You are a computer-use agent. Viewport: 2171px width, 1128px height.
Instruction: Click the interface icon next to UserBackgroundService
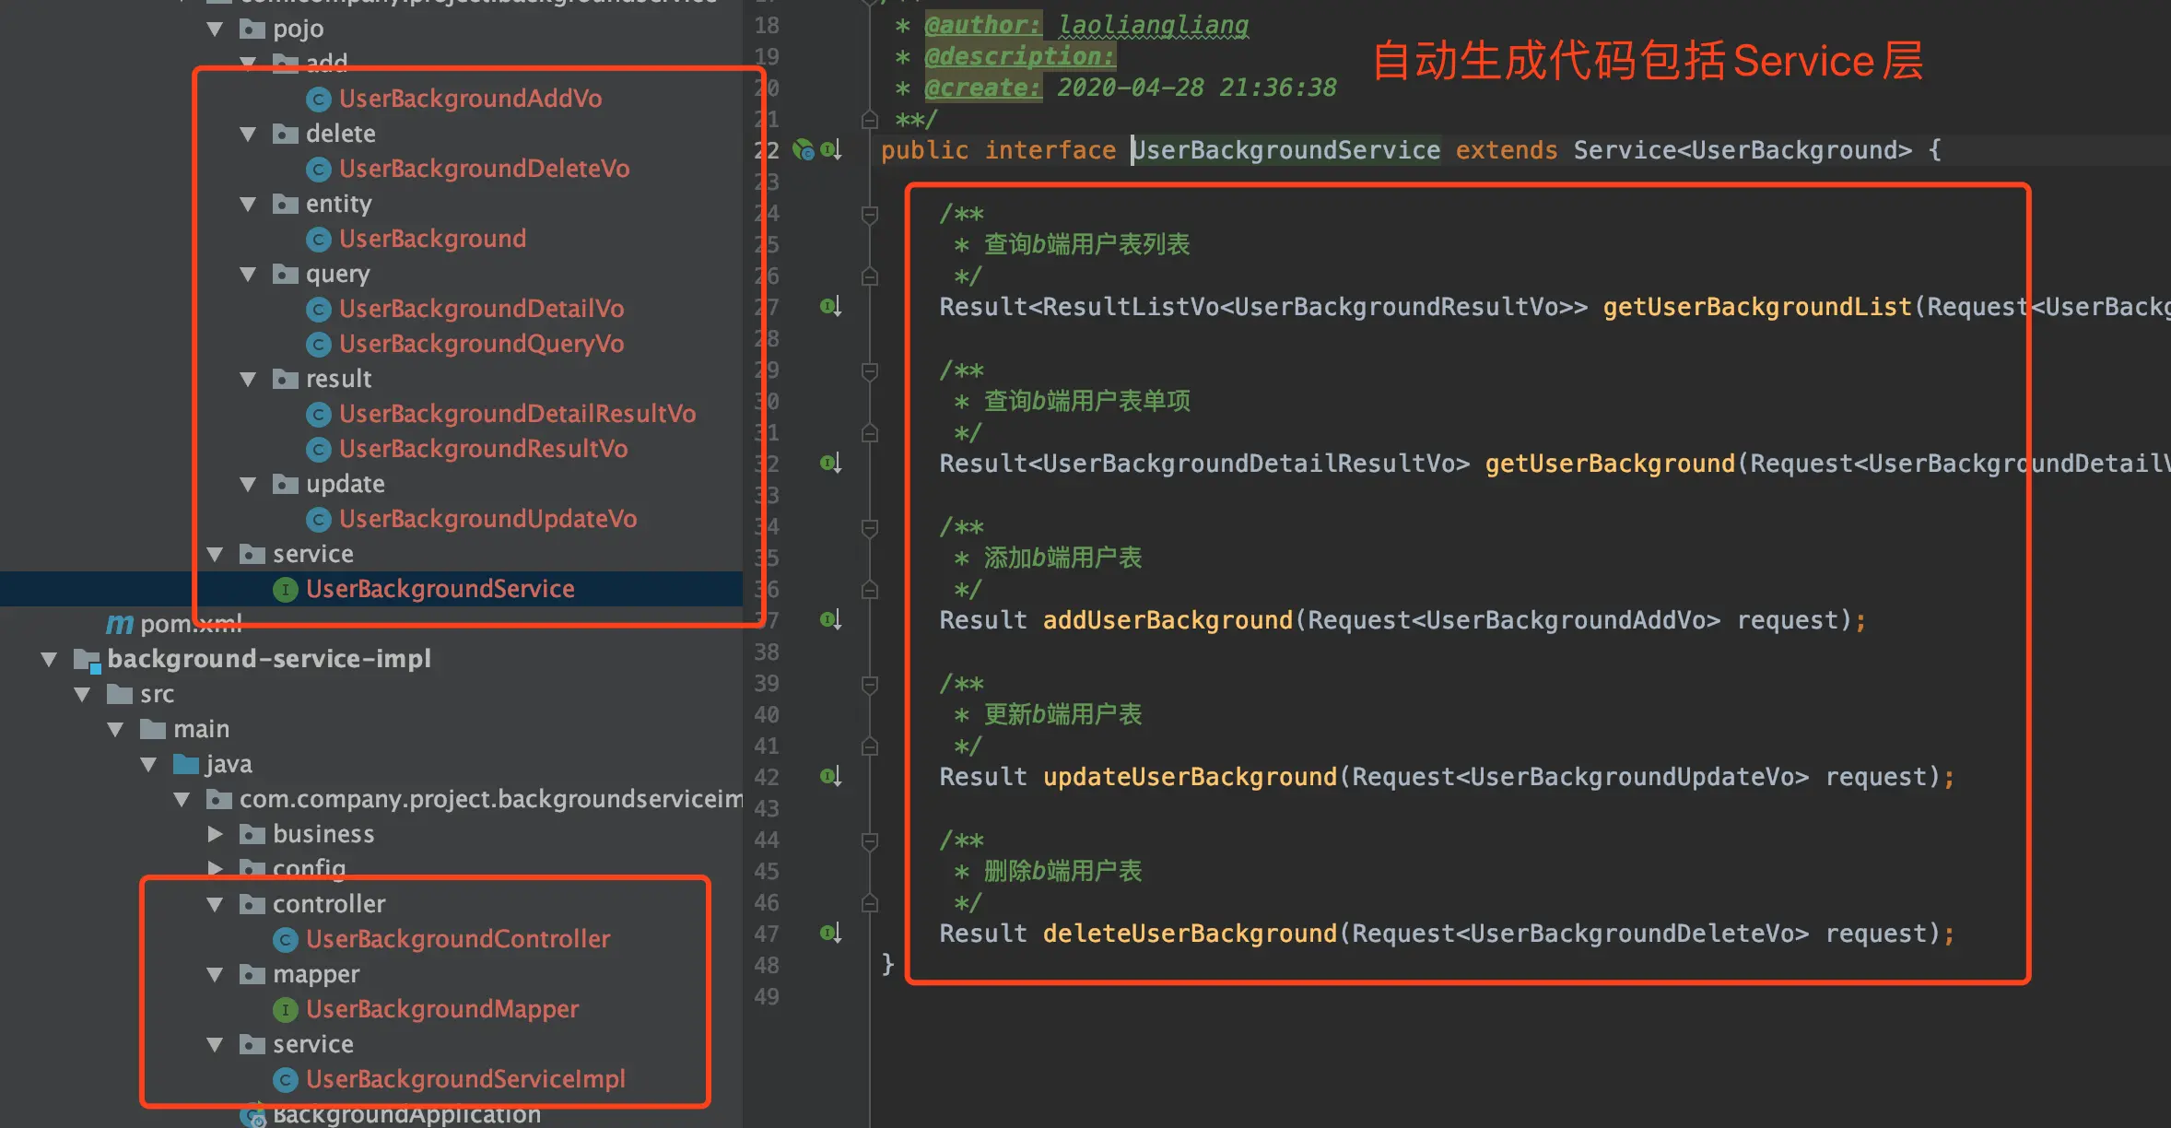[x=286, y=589]
